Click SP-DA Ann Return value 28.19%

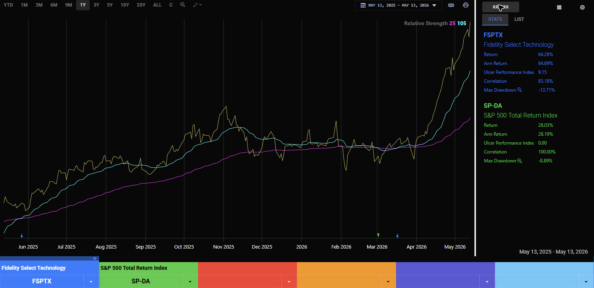point(545,134)
